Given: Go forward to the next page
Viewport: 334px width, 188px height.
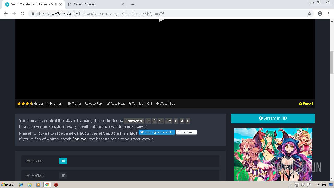Looking at the screenshot, I should pos(14,14).
